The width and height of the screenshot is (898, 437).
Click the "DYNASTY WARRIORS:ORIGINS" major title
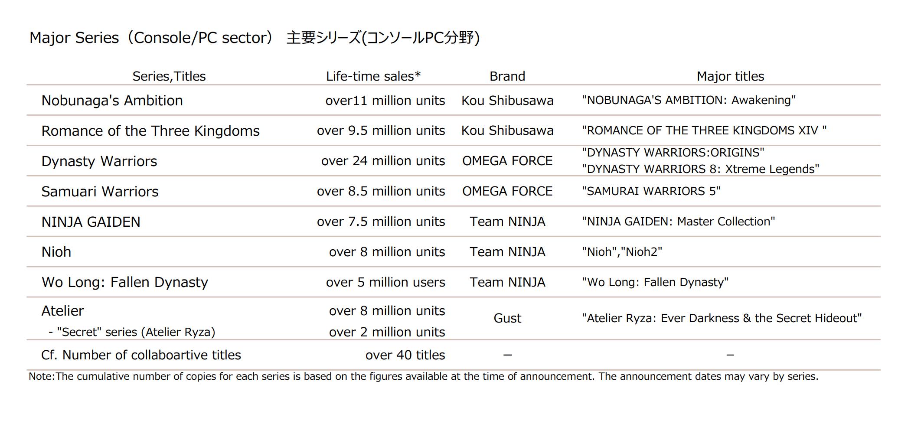673,153
